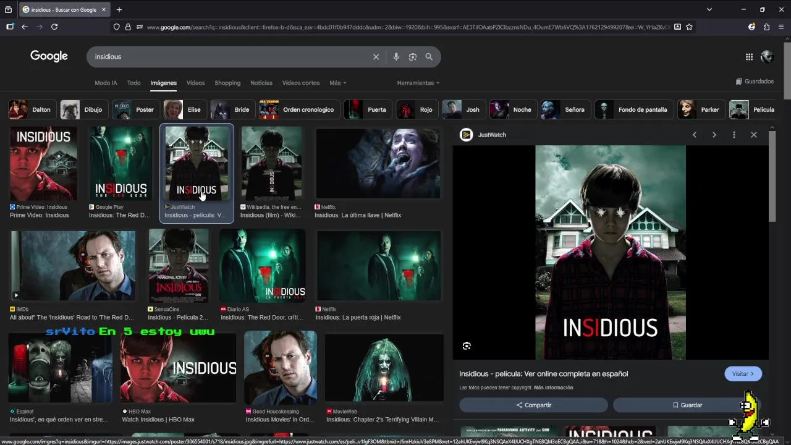Open preview panel more options menu
Viewport: 791px width, 445px height.
pos(734,135)
